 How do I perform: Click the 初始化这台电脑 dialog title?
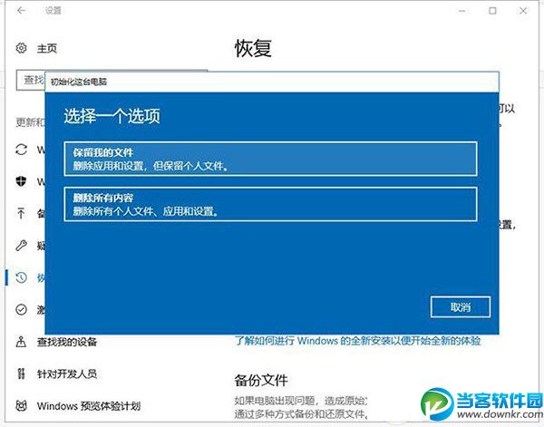coord(79,82)
